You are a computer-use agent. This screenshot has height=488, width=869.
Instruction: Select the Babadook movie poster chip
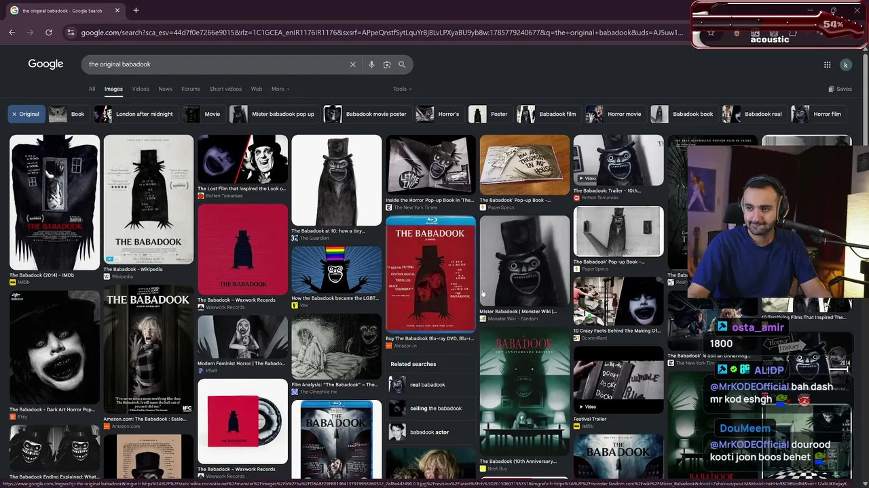point(366,114)
